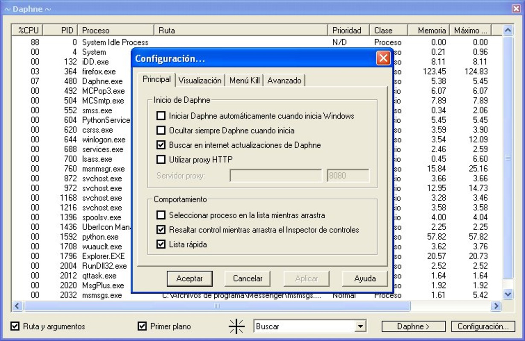Select the MCSmtp.exe process row
Image resolution: width=525 pixels, height=341 pixels.
point(103,101)
